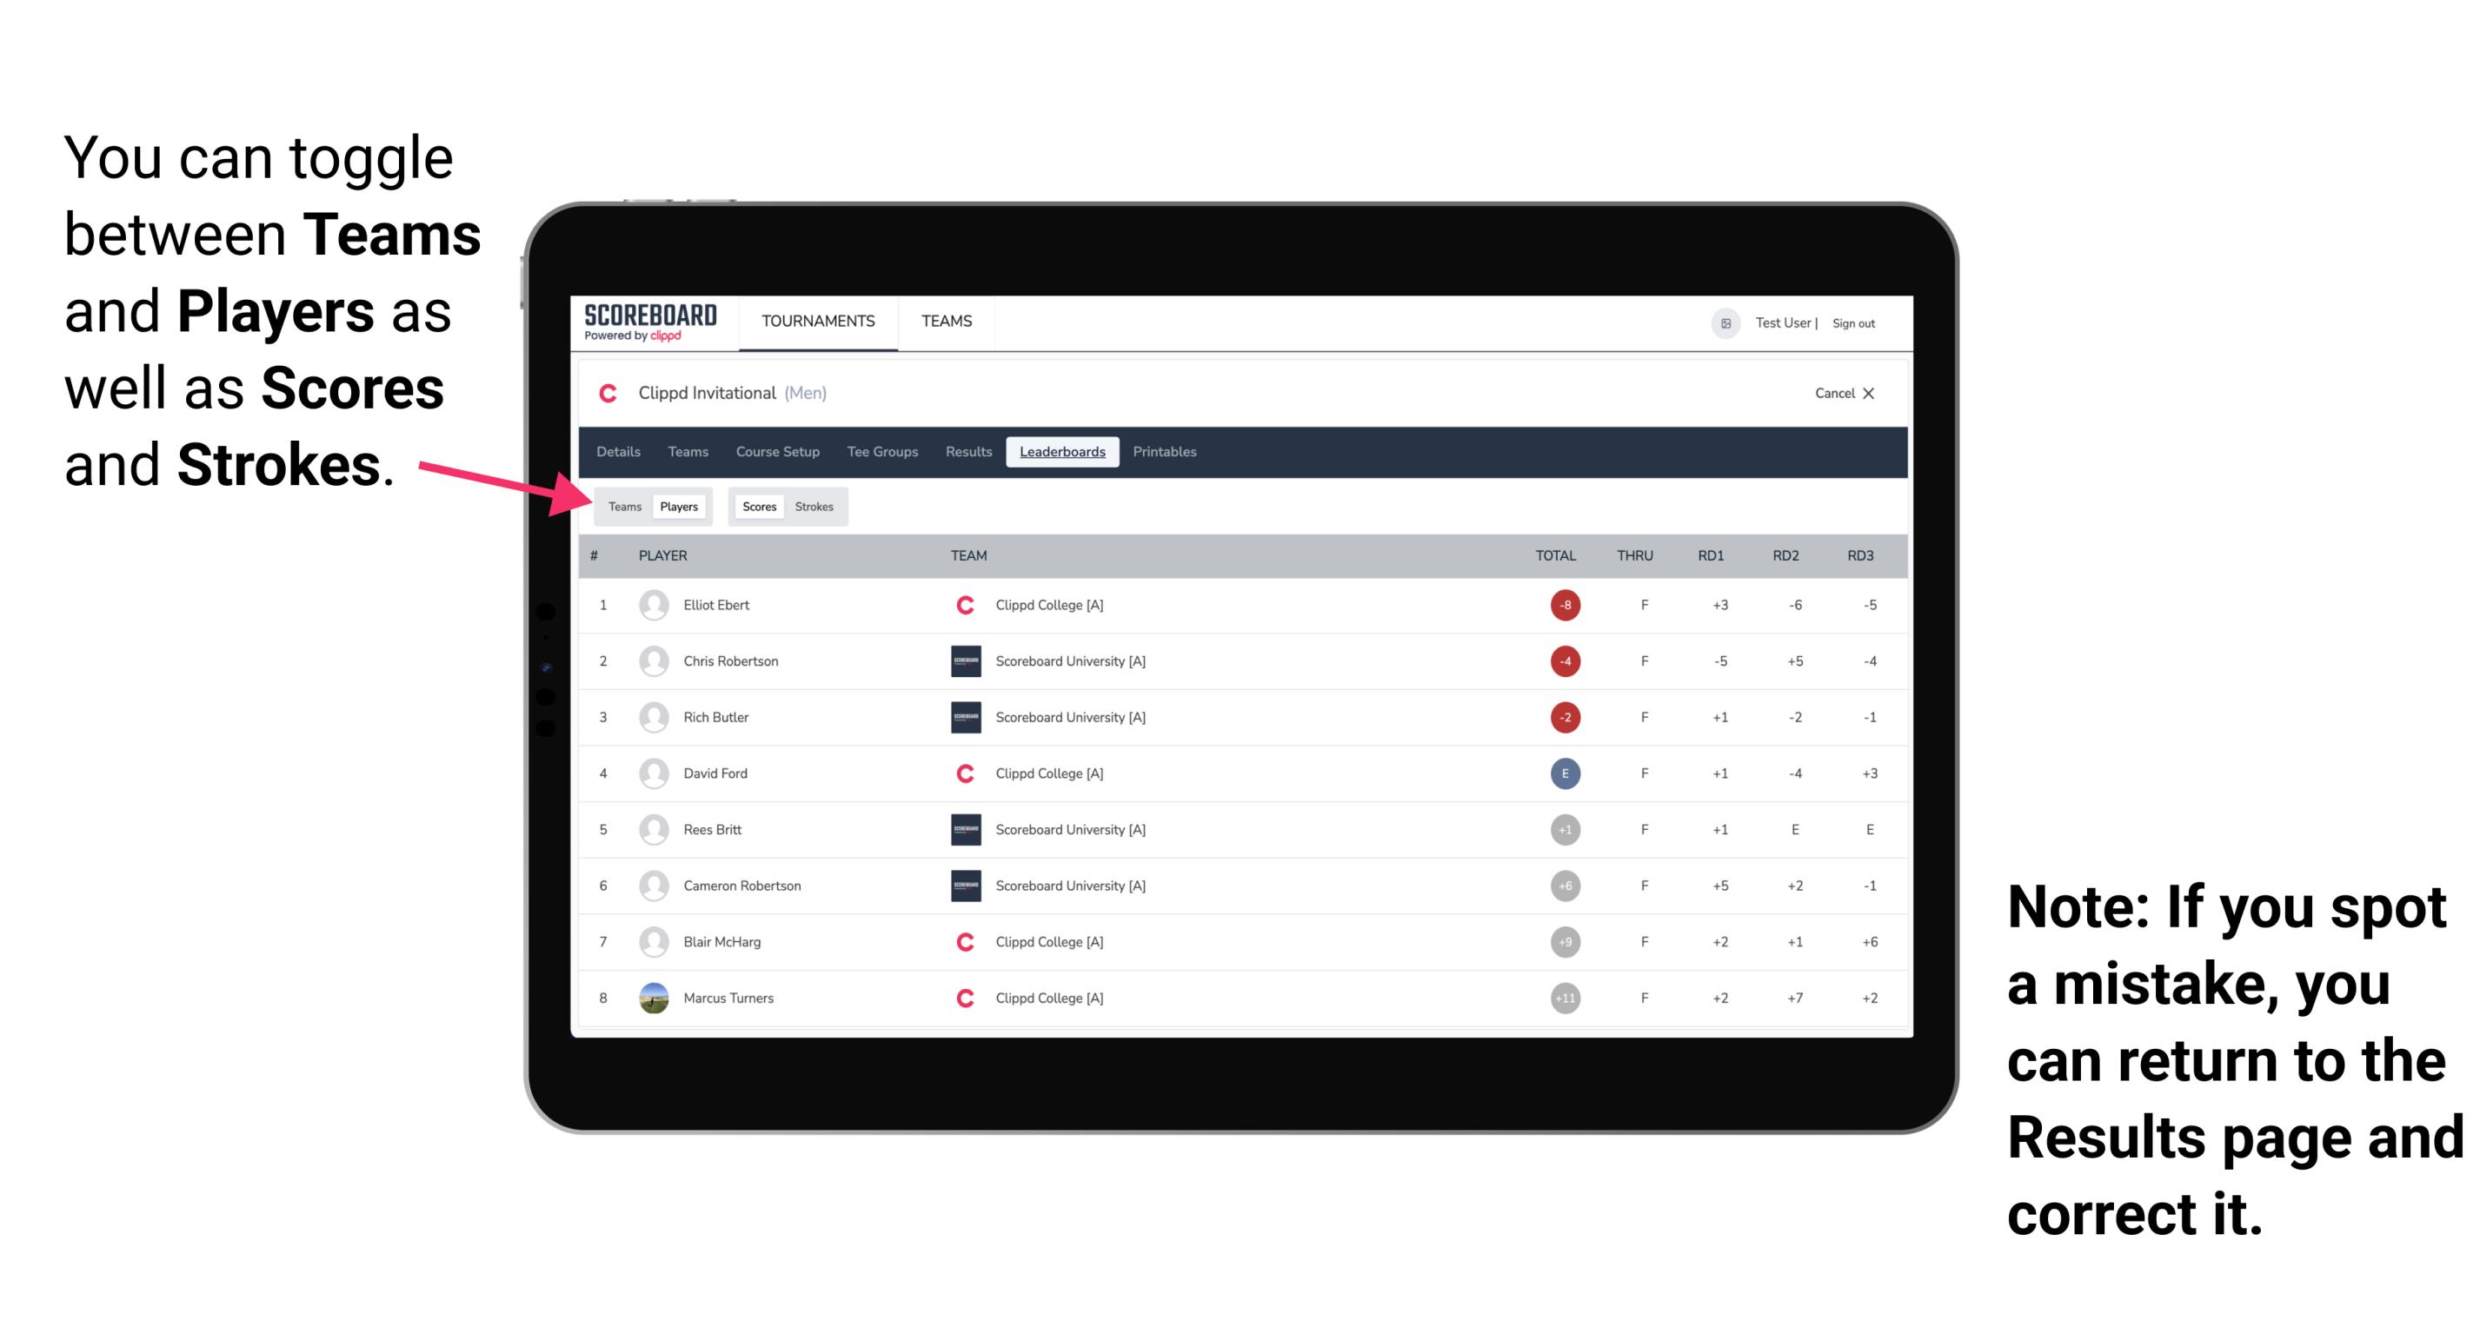
Task: Select the Printables tab
Action: click(1166, 452)
